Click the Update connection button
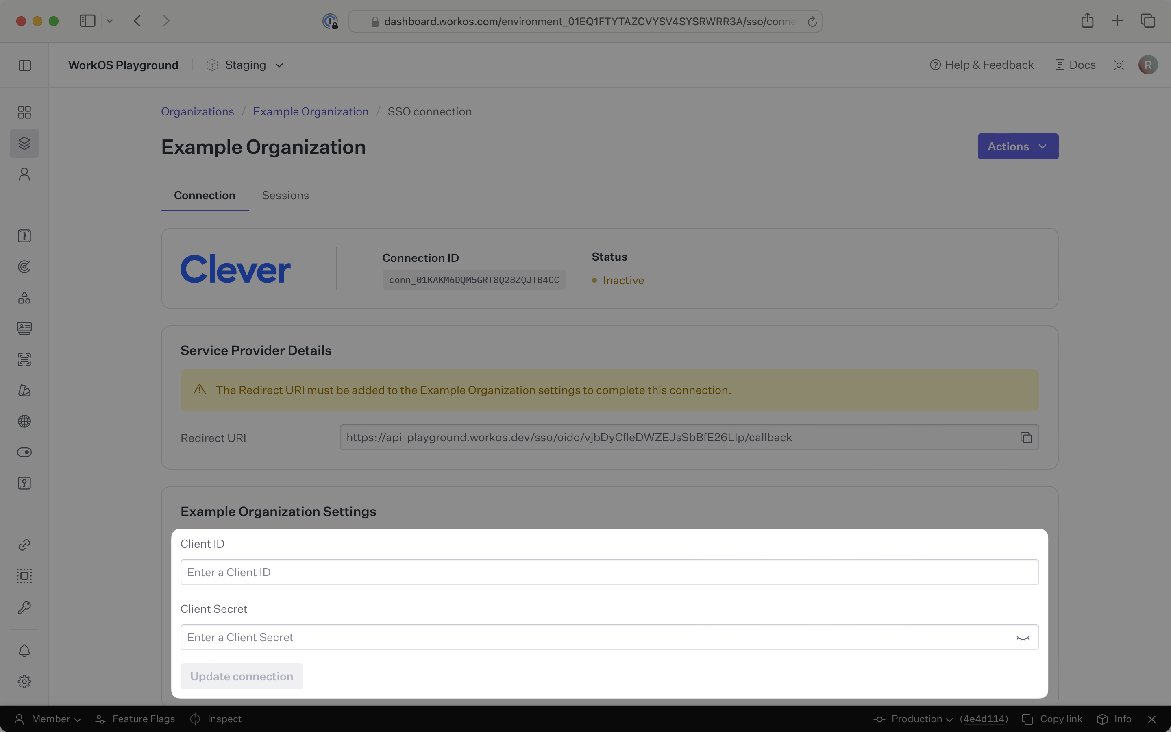The height and width of the screenshot is (732, 1171). click(x=242, y=676)
